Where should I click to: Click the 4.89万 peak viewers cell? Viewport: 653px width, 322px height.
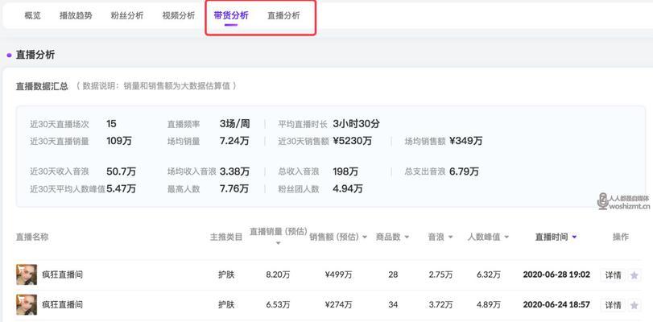point(489,305)
